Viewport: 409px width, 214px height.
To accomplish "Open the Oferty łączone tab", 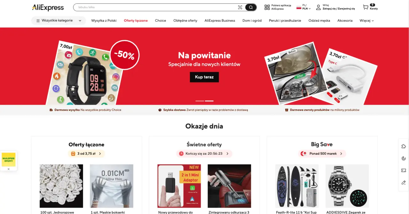I will 136,20.
